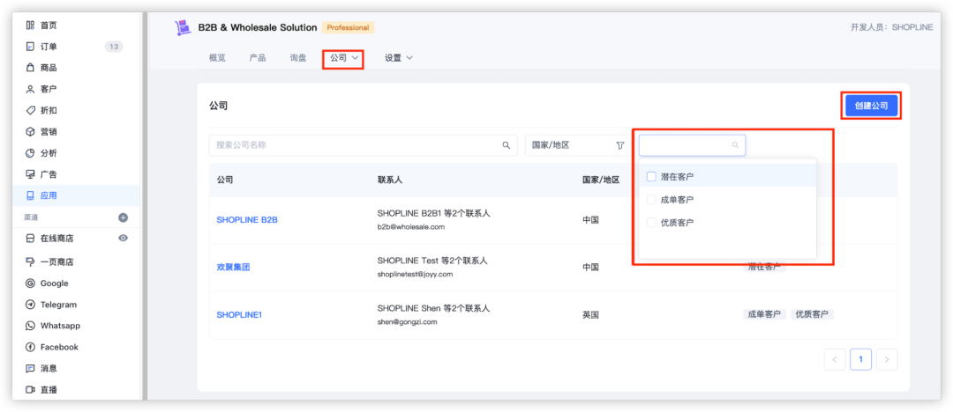
Task: Click the search magnifier in company search box
Action: [x=506, y=145]
